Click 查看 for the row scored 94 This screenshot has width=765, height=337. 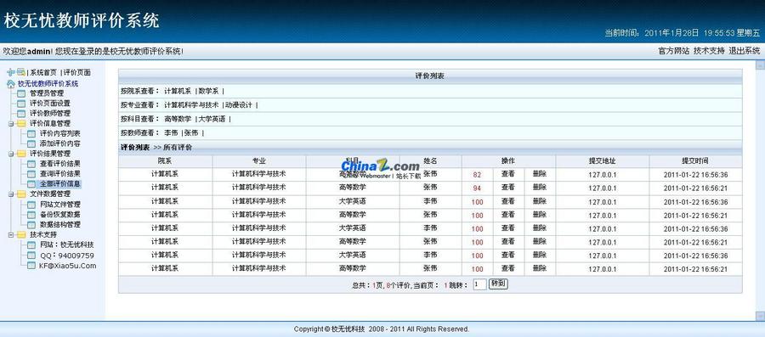point(508,187)
